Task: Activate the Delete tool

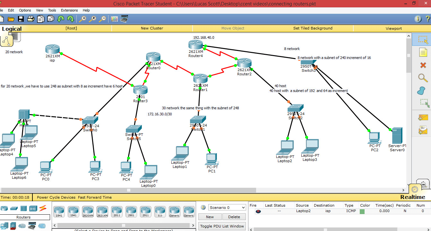Action: coord(423,65)
